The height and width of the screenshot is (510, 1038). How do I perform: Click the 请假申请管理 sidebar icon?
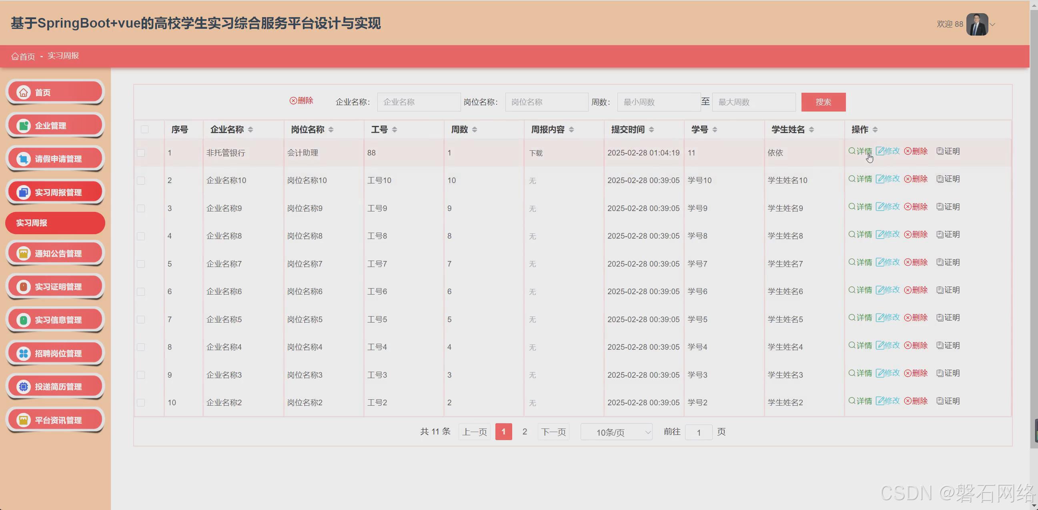click(23, 159)
